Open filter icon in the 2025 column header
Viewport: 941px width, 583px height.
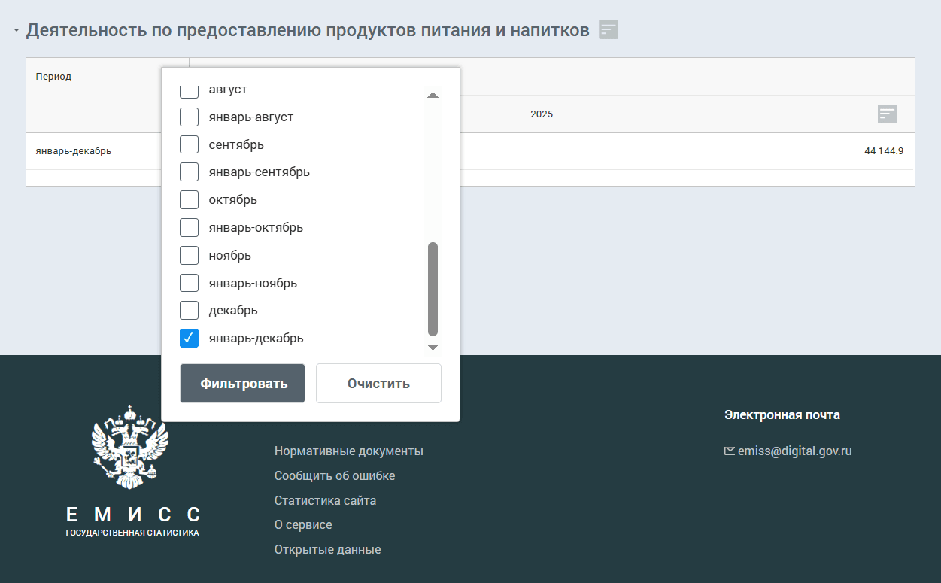coord(887,114)
